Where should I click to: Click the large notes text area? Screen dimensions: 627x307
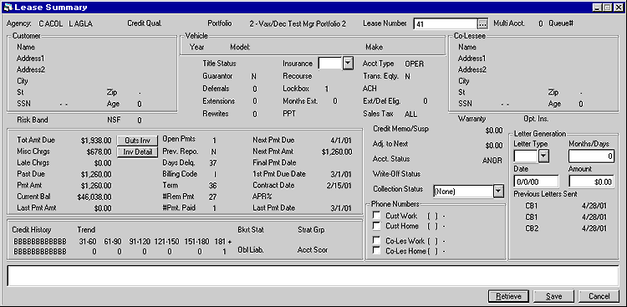[313, 275]
